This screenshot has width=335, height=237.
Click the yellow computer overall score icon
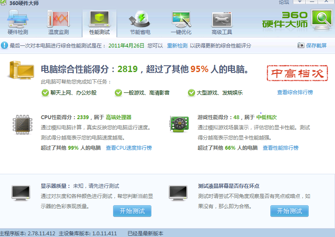pyautogui.click(x=20, y=70)
